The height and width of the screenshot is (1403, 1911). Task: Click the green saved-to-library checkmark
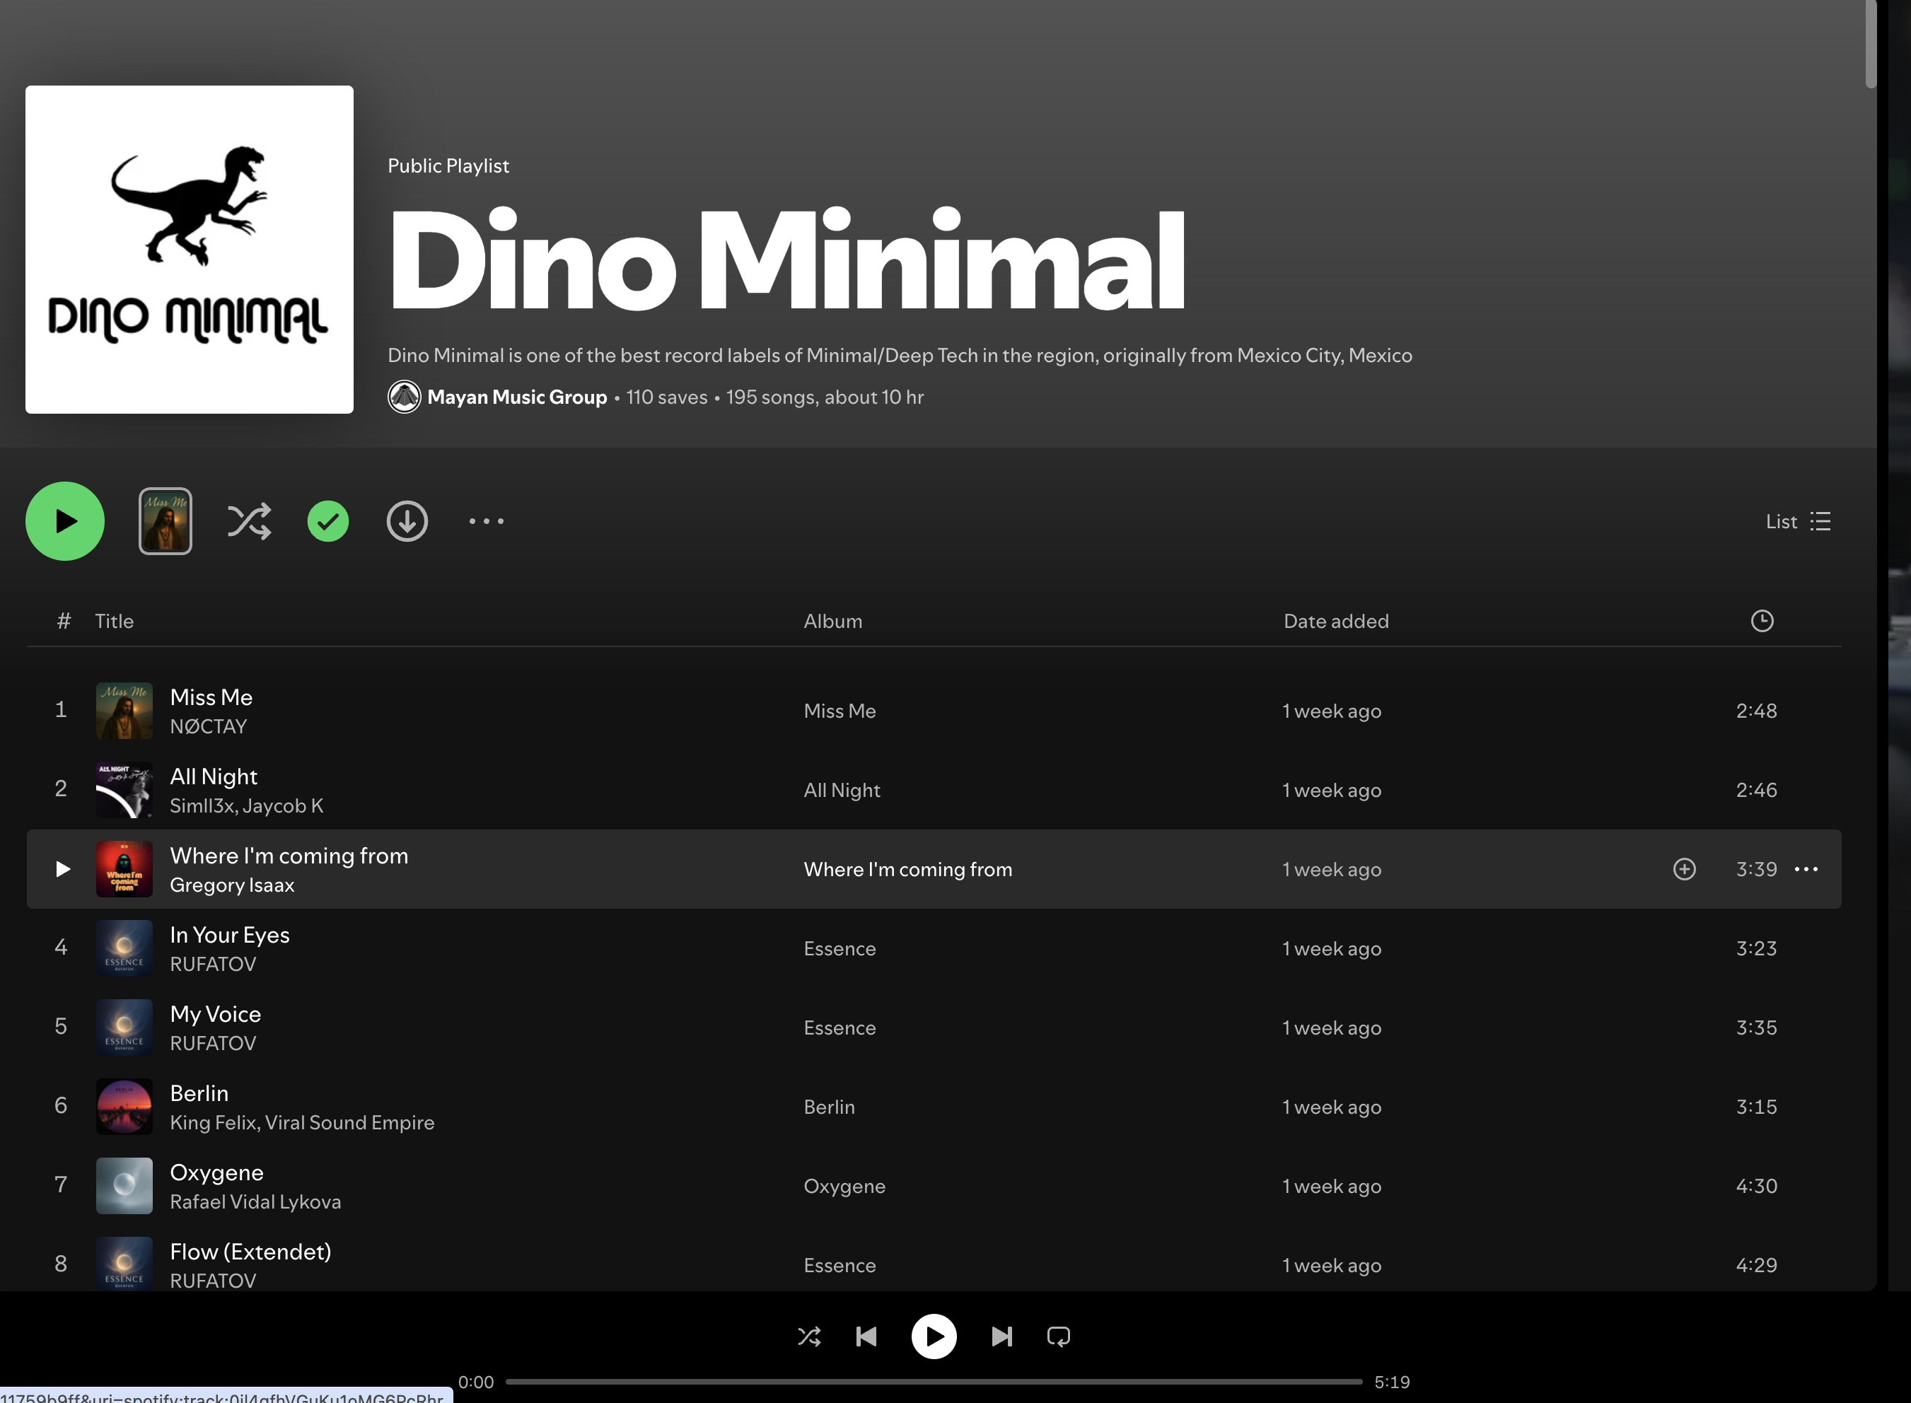coord(328,521)
